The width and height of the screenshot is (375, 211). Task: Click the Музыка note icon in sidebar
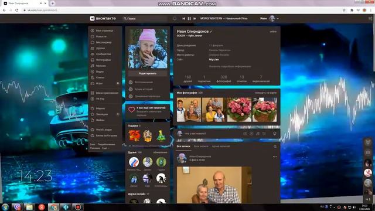[93, 66]
